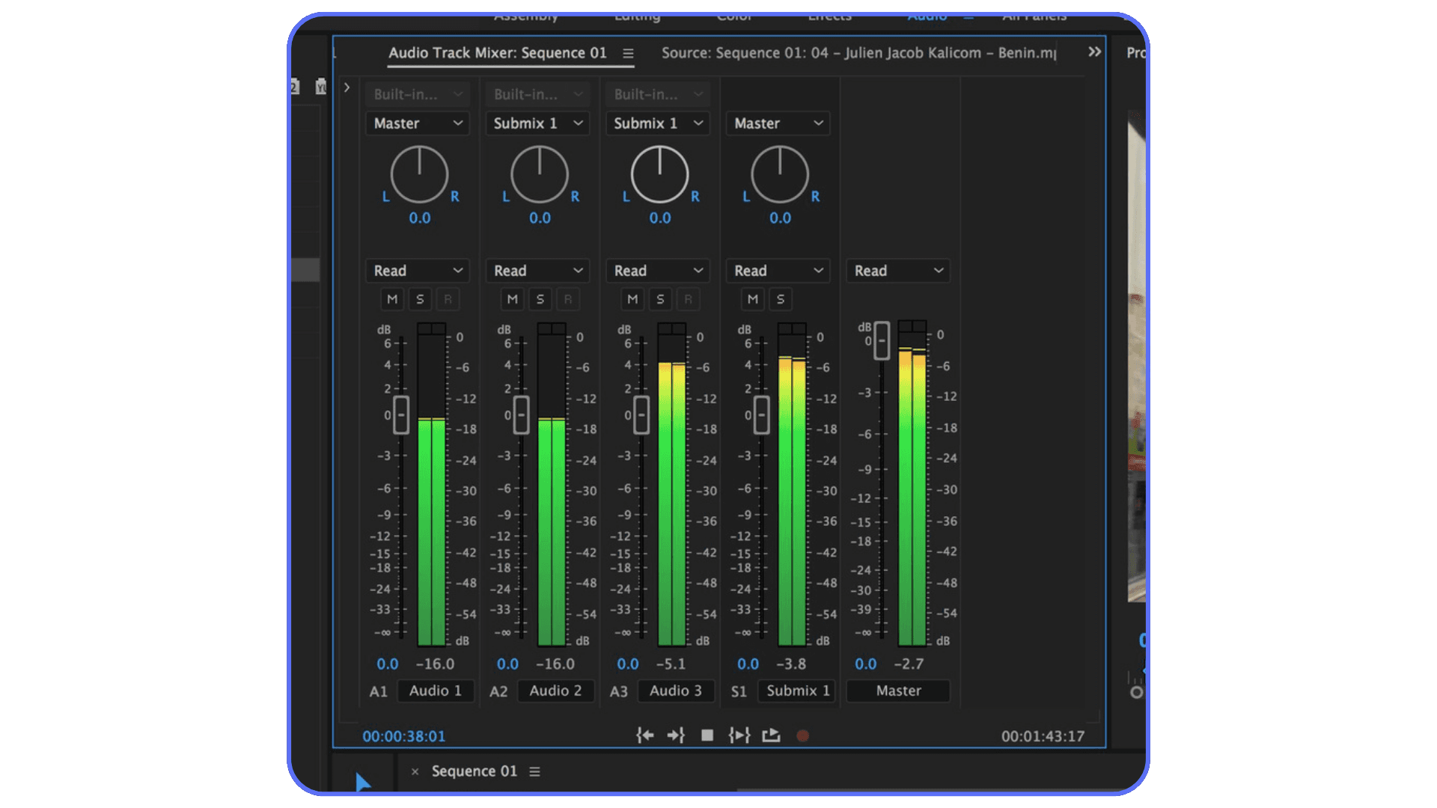Viewport: 1437px width, 808px height.
Task: Solo the Audio 2 track
Action: 540,299
